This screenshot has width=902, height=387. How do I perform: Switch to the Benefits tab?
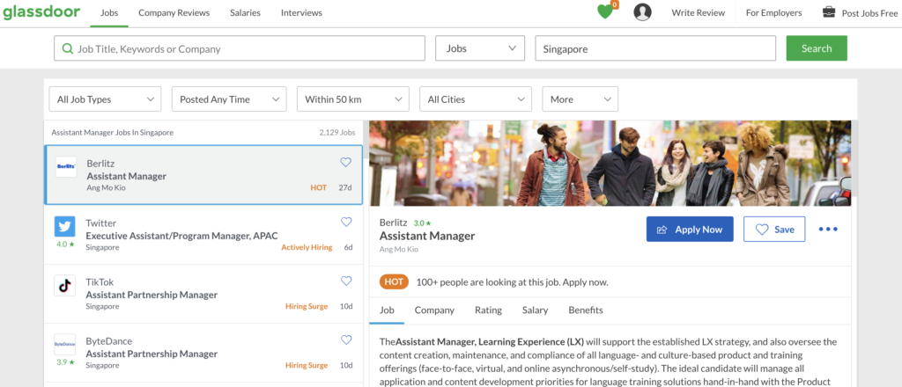(586, 310)
